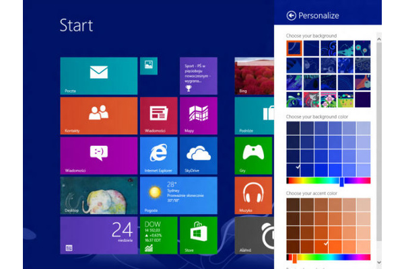Choose the background with concentric arc lines
The height and width of the screenshot is (269, 404).
click(x=345, y=82)
